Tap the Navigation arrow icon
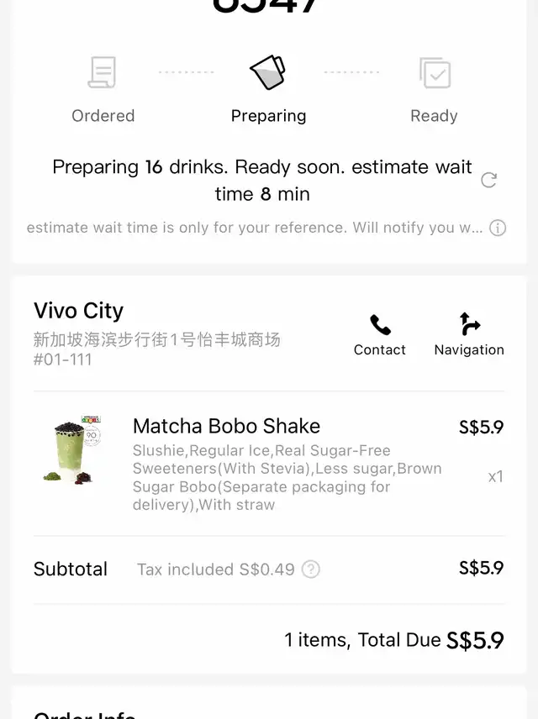 point(469,323)
